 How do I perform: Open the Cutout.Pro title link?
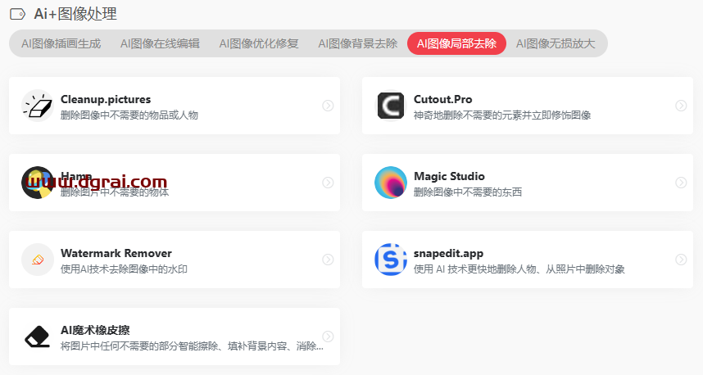coord(443,99)
